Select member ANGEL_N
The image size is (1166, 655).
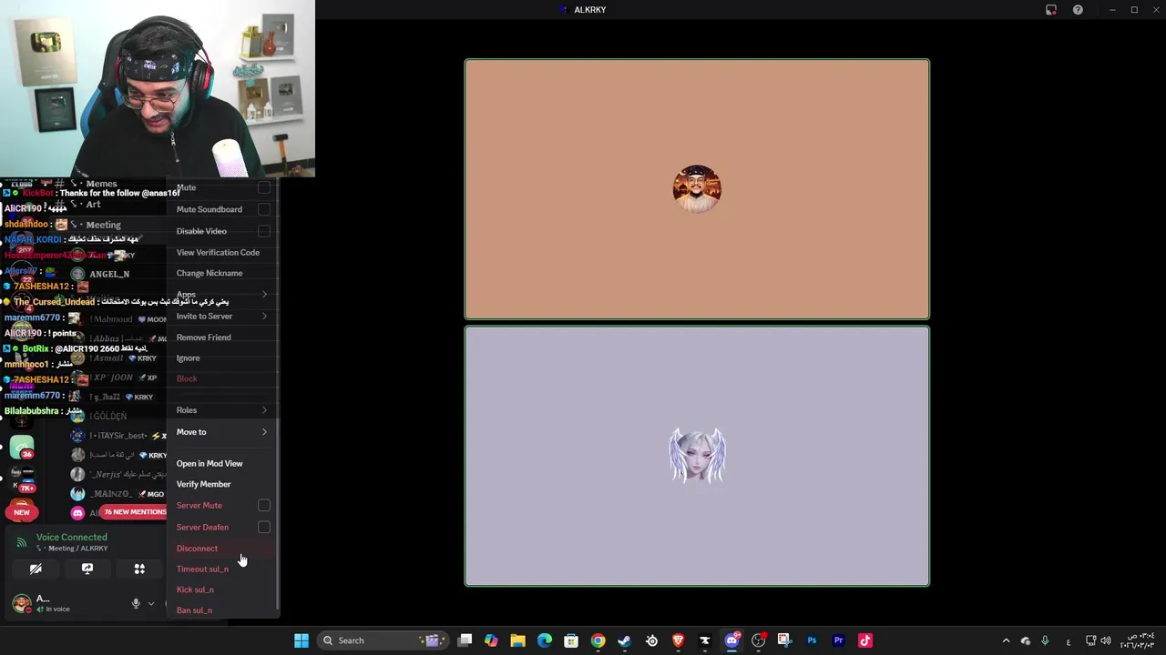point(109,274)
